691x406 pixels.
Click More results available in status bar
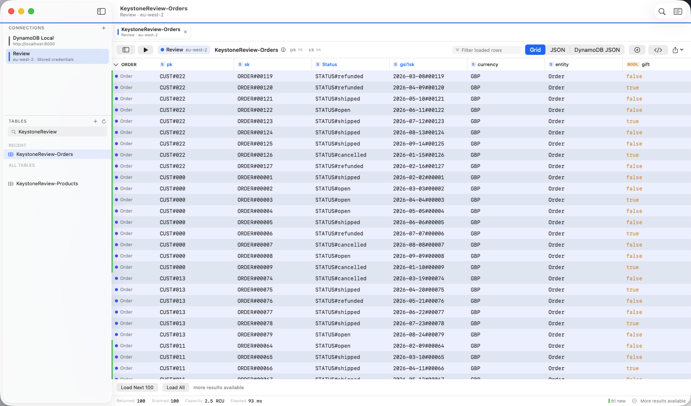pos(662,401)
